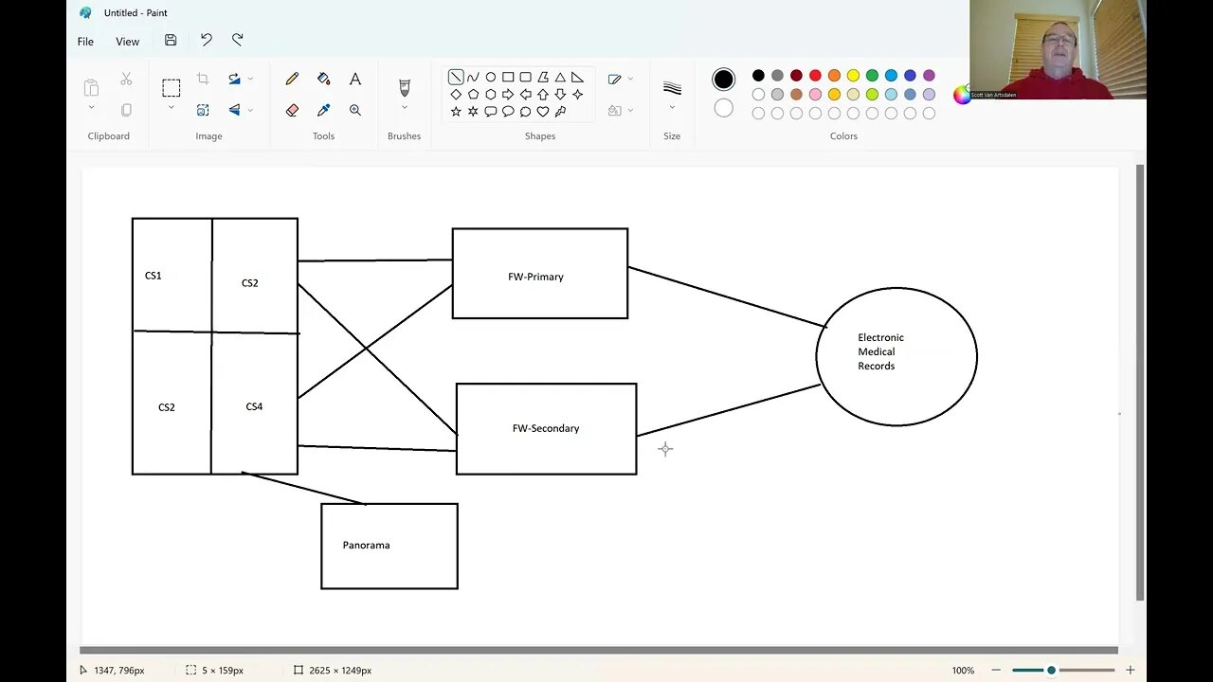Select the Eraser tool
This screenshot has width=1213, height=682.
pos(292,110)
